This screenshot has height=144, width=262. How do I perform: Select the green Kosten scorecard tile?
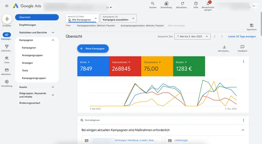coord(189,66)
